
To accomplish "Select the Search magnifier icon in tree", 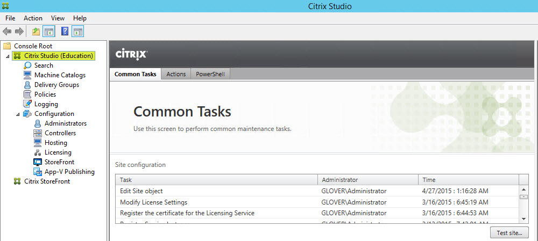I will click(x=28, y=65).
